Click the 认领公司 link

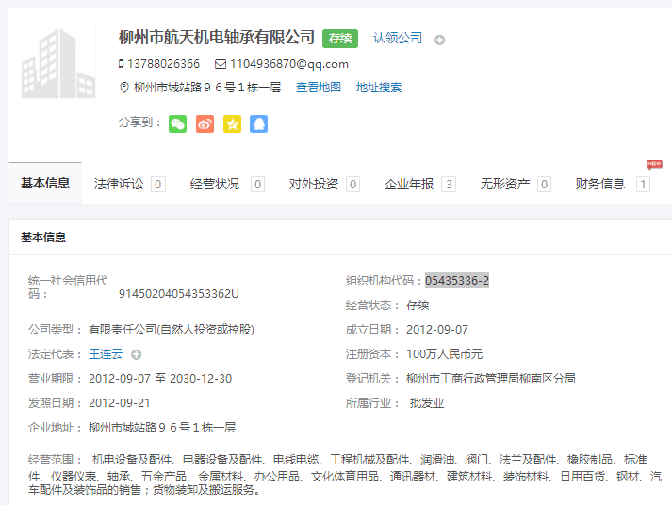(398, 38)
